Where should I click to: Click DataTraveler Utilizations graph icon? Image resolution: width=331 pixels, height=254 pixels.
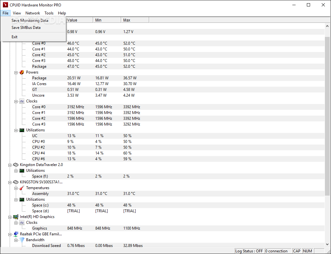point(22,171)
